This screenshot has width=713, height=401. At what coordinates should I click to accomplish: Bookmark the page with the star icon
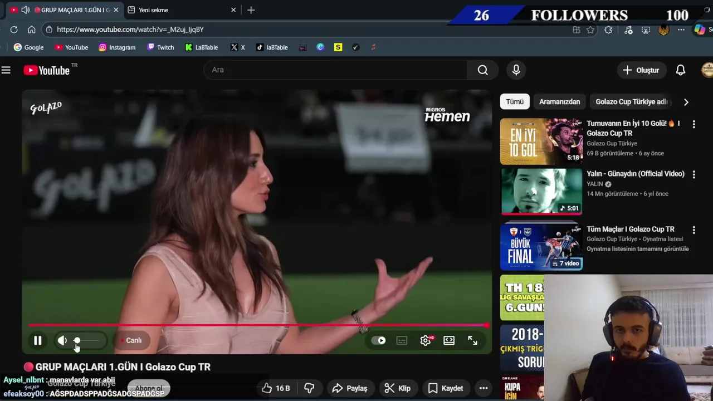(590, 30)
